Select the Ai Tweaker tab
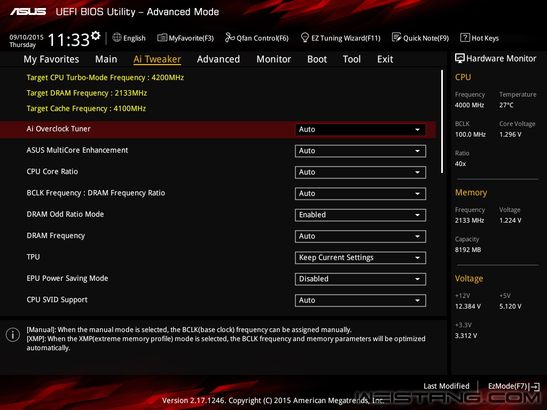This screenshot has width=547, height=410. [157, 59]
